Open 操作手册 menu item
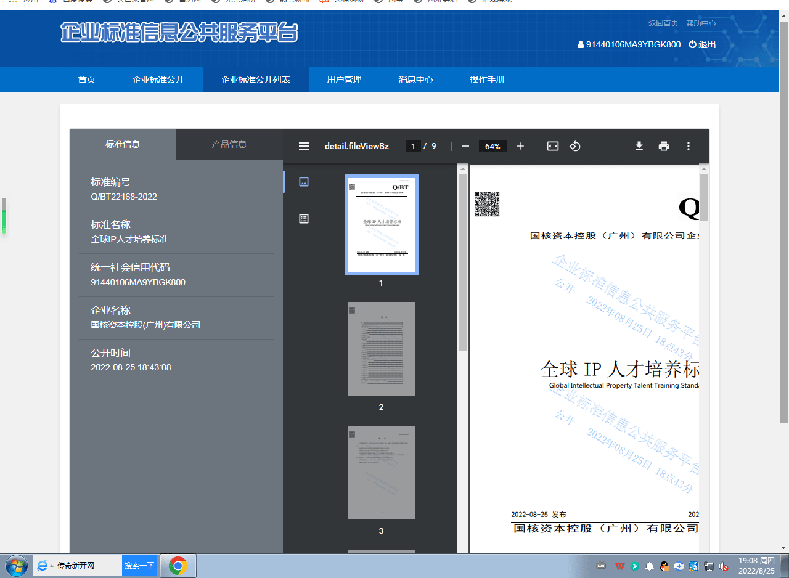 (x=488, y=79)
